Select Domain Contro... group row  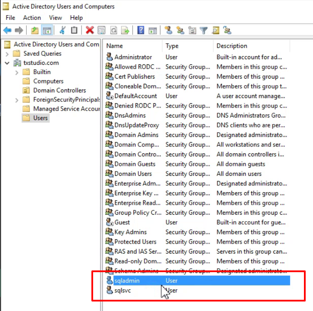138,154
